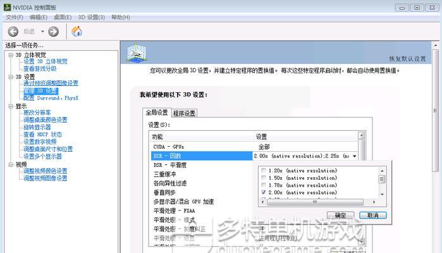
Task: Enable the 1.78x native resolution checkbox
Action: pos(264,185)
